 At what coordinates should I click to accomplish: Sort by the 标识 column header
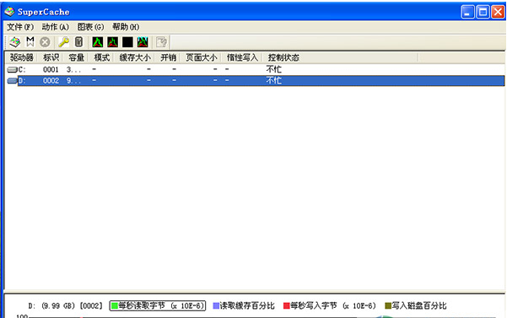[x=51, y=57]
